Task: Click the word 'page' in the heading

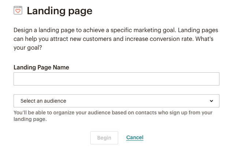Action: (x=80, y=12)
